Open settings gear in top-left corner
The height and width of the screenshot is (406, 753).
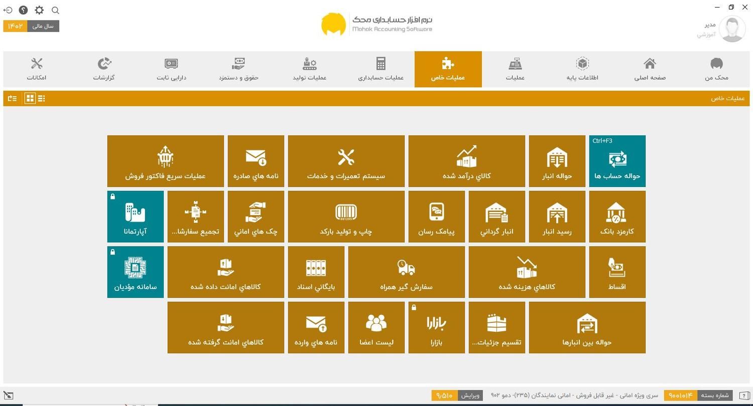pyautogui.click(x=39, y=10)
